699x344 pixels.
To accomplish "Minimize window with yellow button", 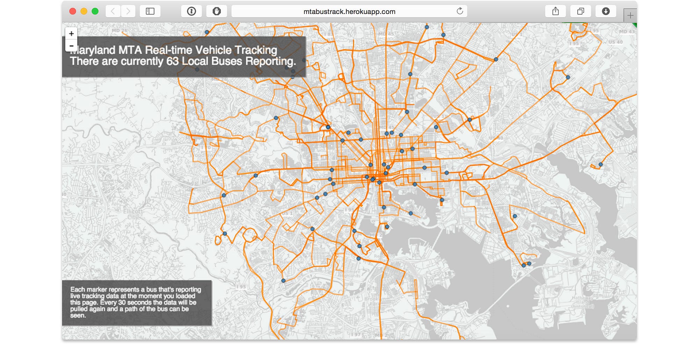I will [x=84, y=11].
